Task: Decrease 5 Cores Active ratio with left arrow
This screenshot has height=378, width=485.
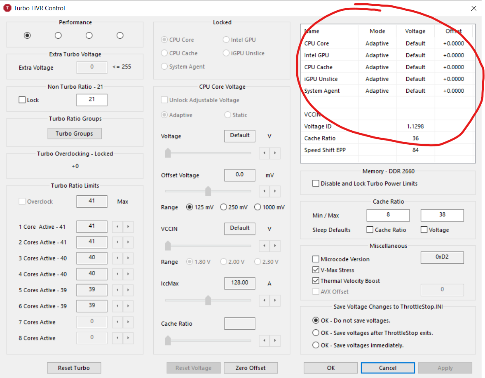Action: 117,290
